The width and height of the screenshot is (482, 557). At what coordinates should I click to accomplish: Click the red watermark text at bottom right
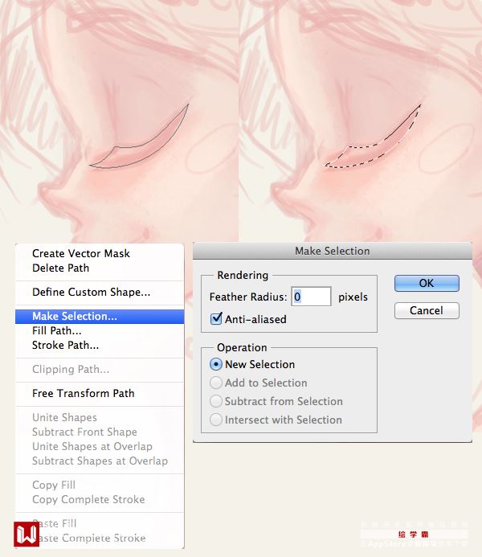click(414, 534)
